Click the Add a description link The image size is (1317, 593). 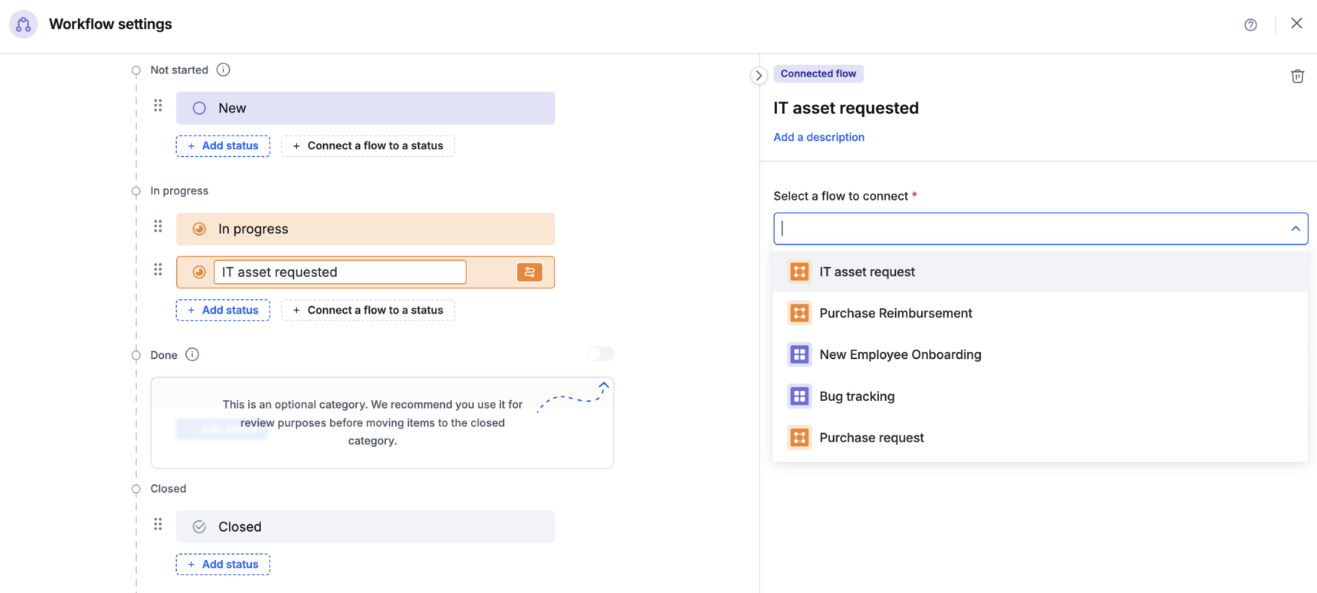click(819, 137)
